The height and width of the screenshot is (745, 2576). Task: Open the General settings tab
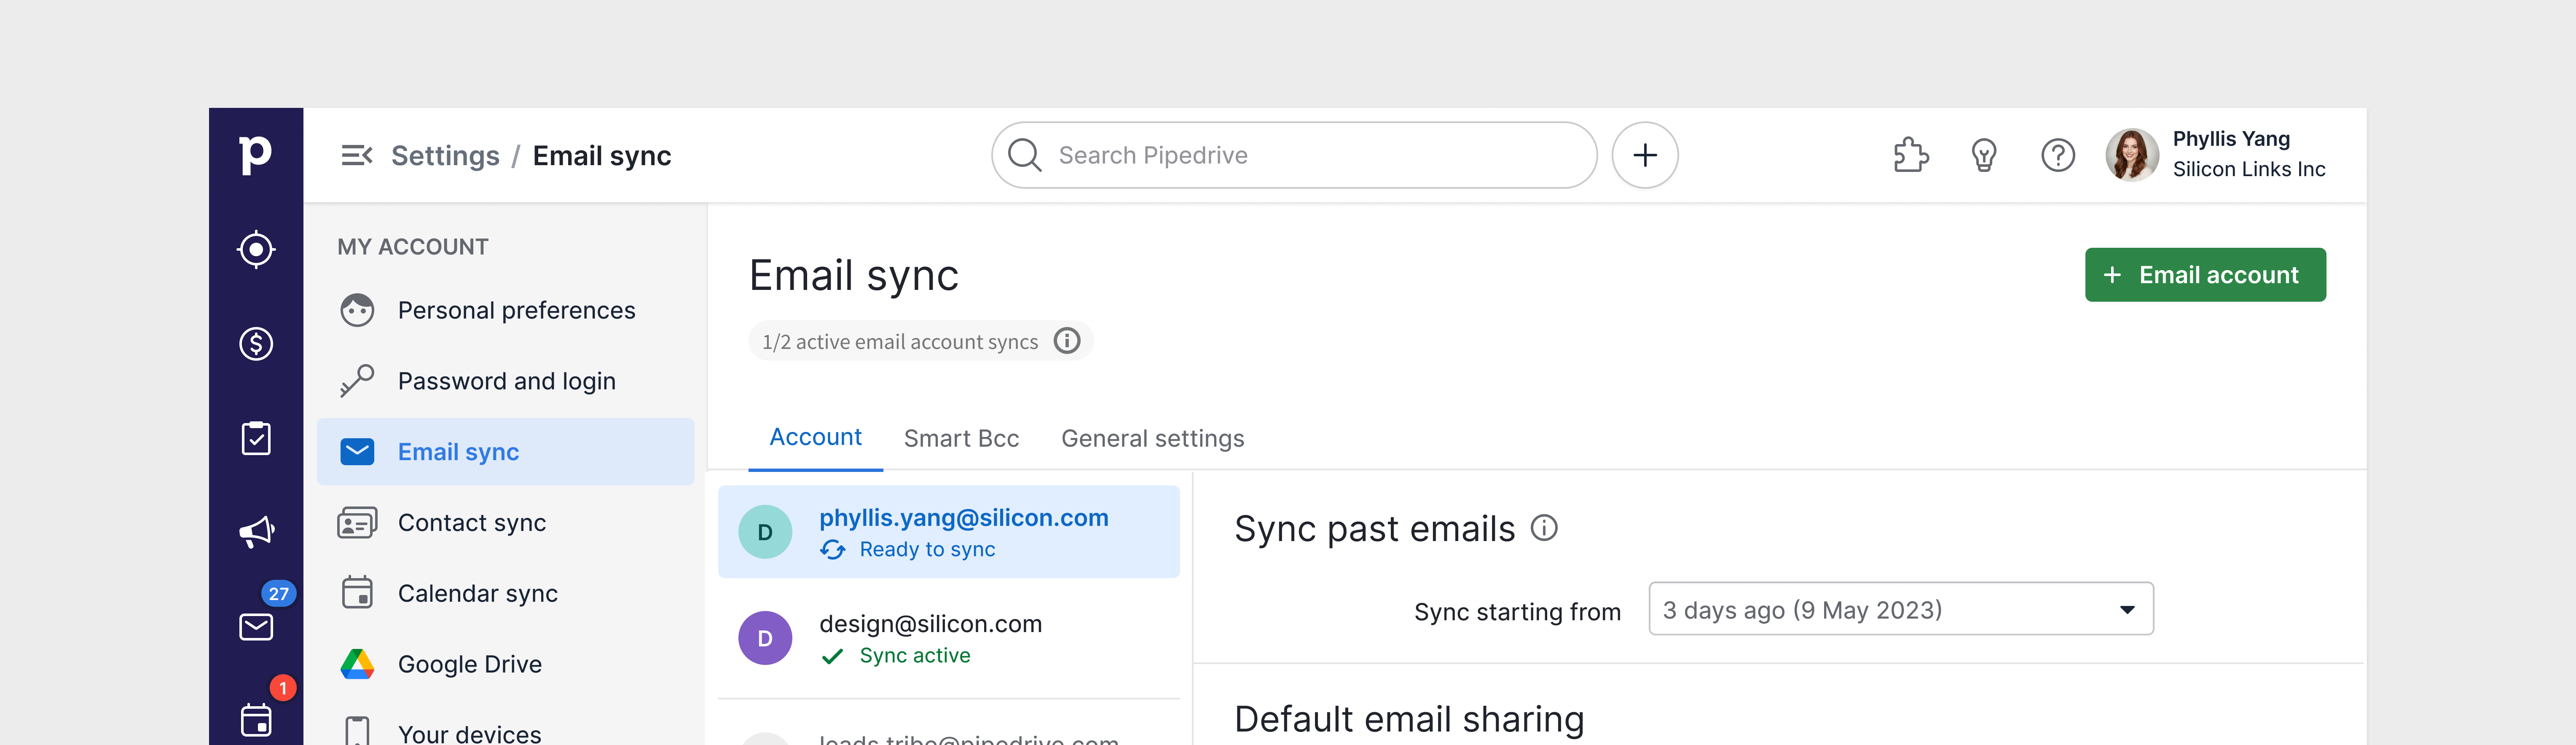1152,438
